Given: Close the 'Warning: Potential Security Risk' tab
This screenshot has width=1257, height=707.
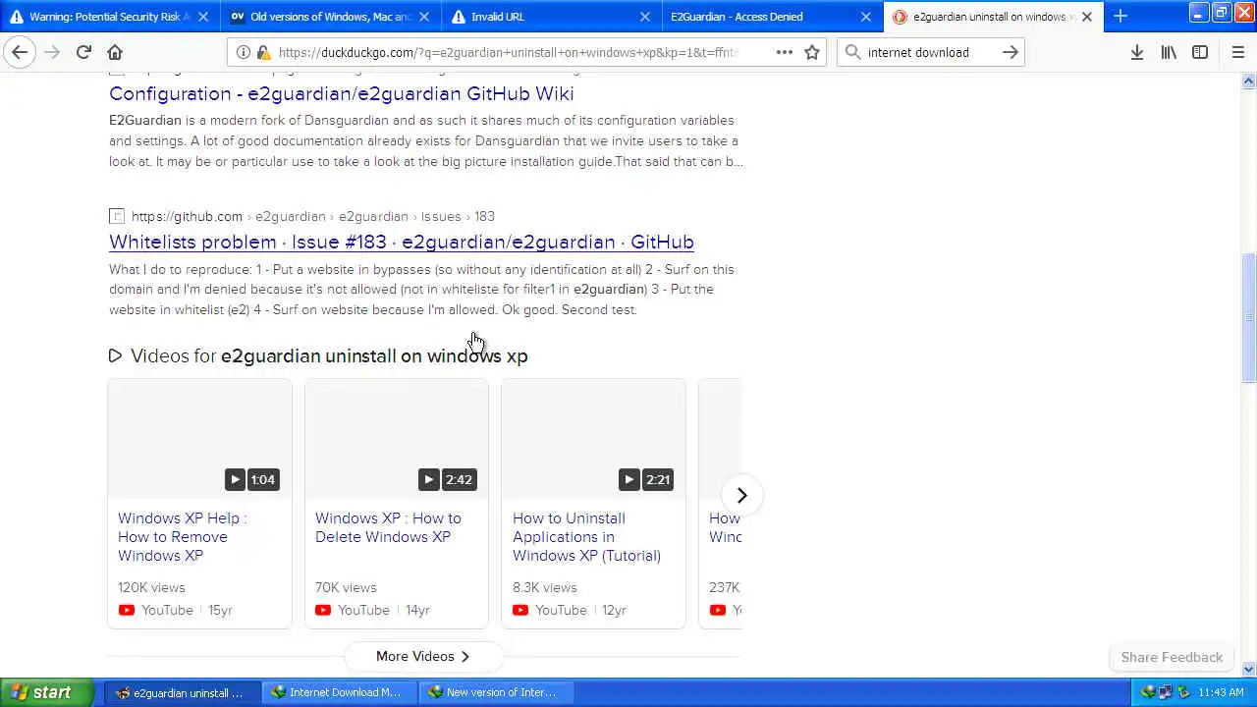Looking at the screenshot, I should click(x=203, y=17).
